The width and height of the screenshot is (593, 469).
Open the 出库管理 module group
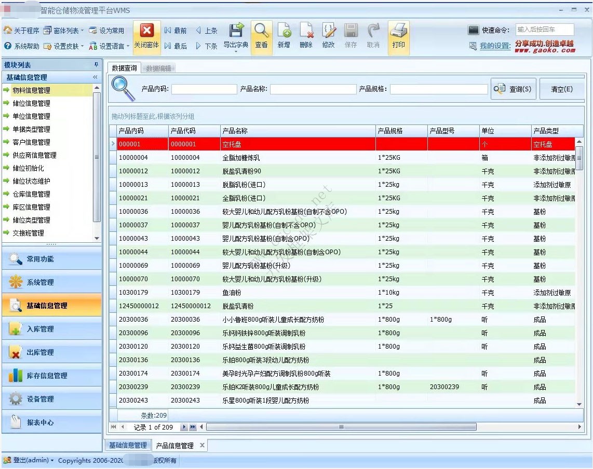[52, 352]
